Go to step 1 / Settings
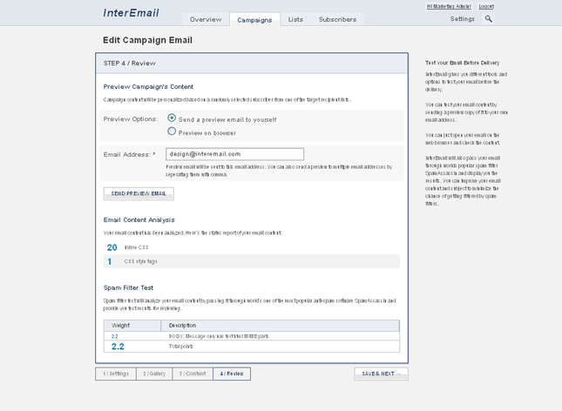562x411 pixels. pos(115,374)
